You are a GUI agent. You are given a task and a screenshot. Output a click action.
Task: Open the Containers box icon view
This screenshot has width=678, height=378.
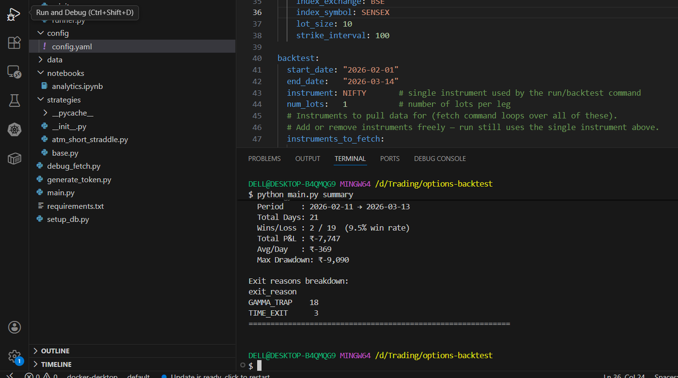(14, 159)
